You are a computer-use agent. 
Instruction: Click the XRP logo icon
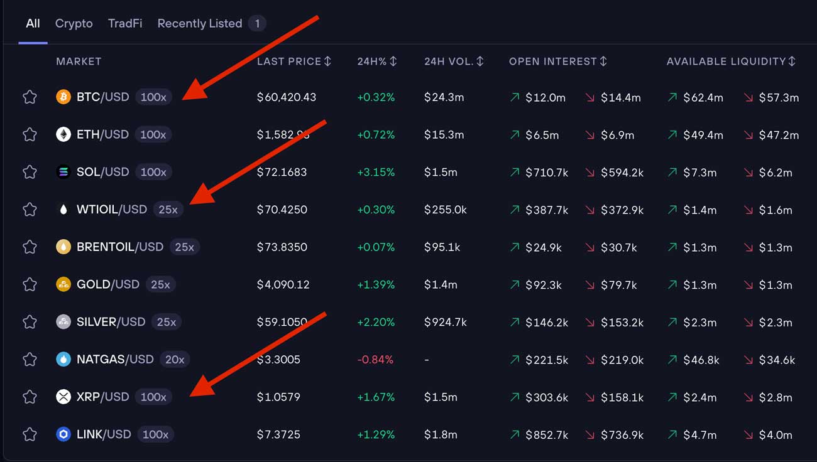tap(63, 397)
